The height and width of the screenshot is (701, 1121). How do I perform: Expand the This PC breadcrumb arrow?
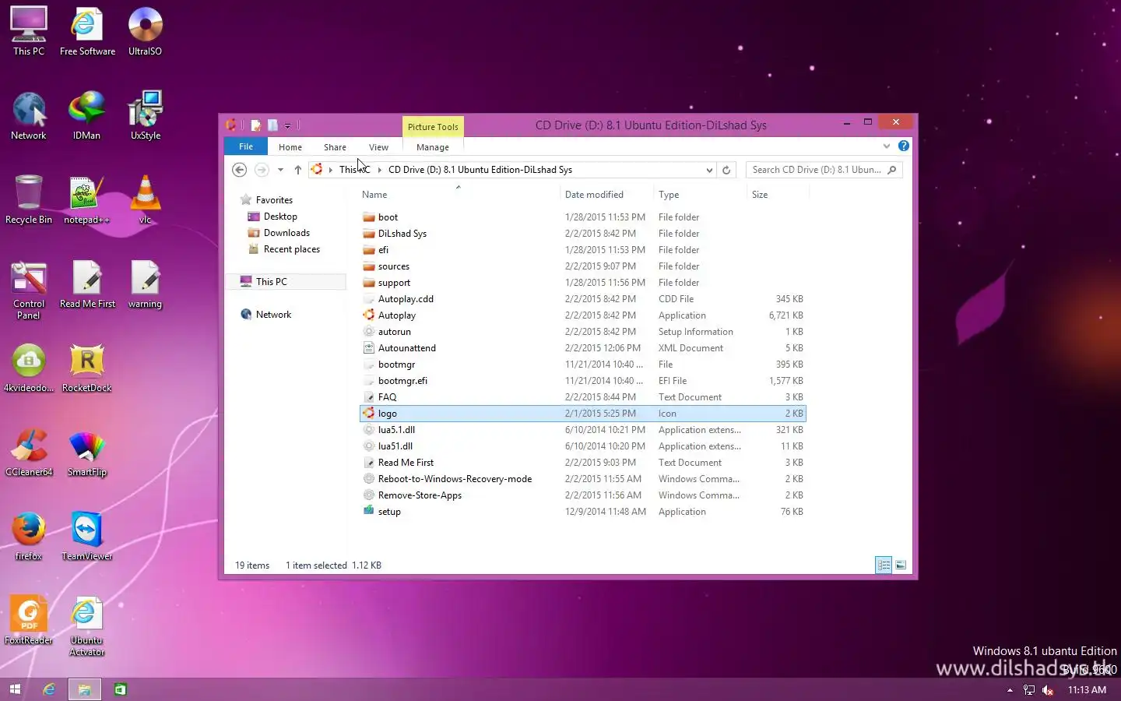tap(380, 170)
